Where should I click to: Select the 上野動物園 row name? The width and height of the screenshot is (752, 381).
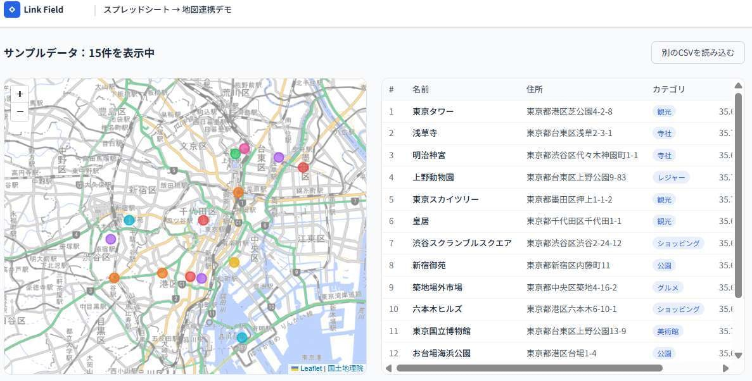(433, 177)
